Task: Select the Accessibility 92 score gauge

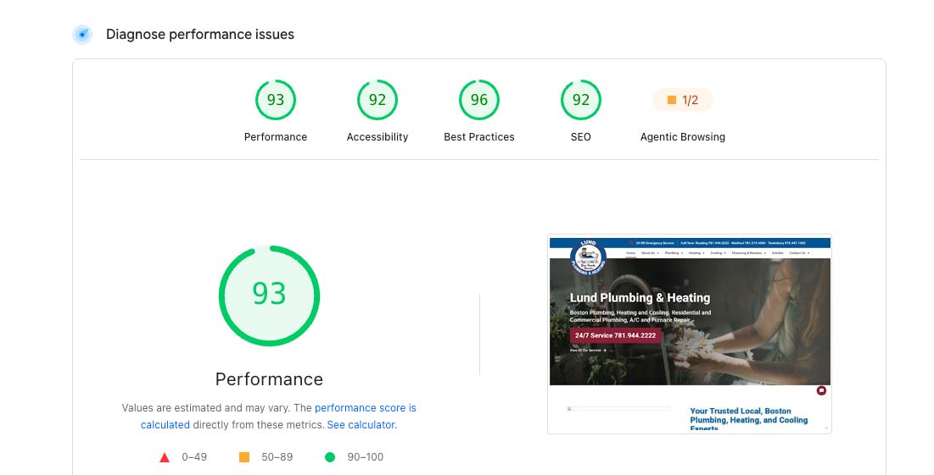Action: click(x=377, y=100)
